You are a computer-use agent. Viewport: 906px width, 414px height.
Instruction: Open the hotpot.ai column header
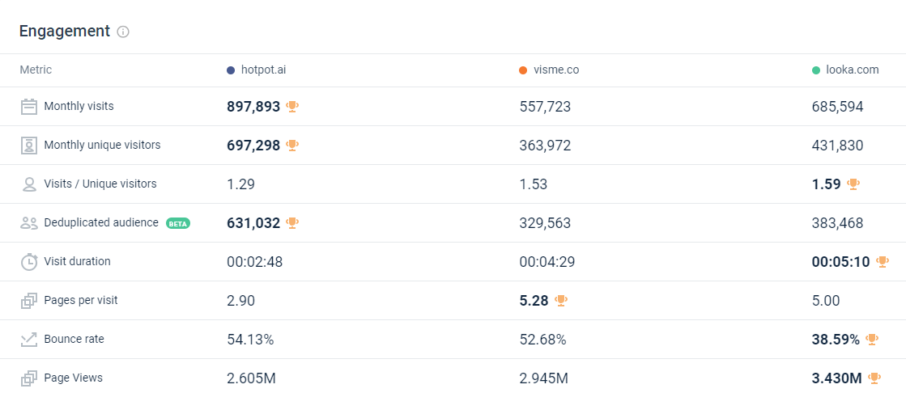point(263,70)
